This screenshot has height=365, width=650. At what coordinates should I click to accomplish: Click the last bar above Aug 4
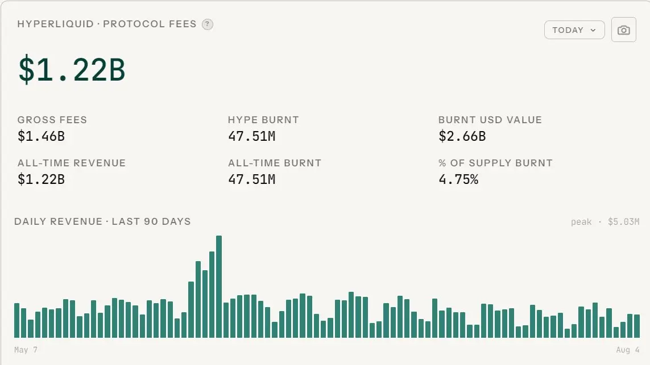point(637,326)
